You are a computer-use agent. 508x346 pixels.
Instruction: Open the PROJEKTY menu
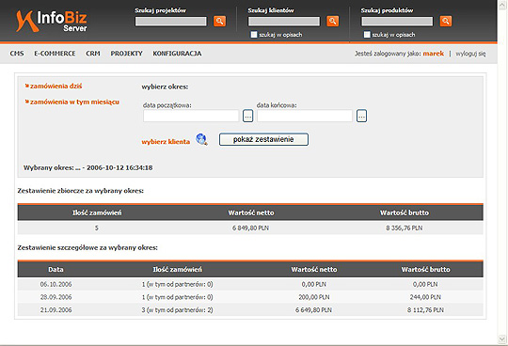pyautogui.click(x=127, y=54)
